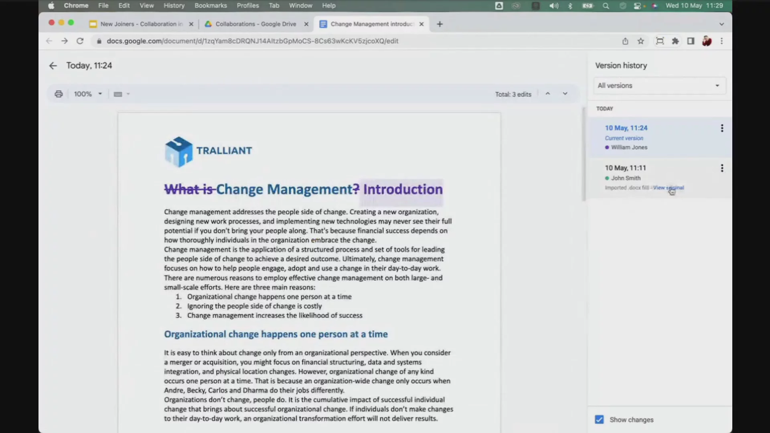
Task: Print this document version
Action: [59, 94]
